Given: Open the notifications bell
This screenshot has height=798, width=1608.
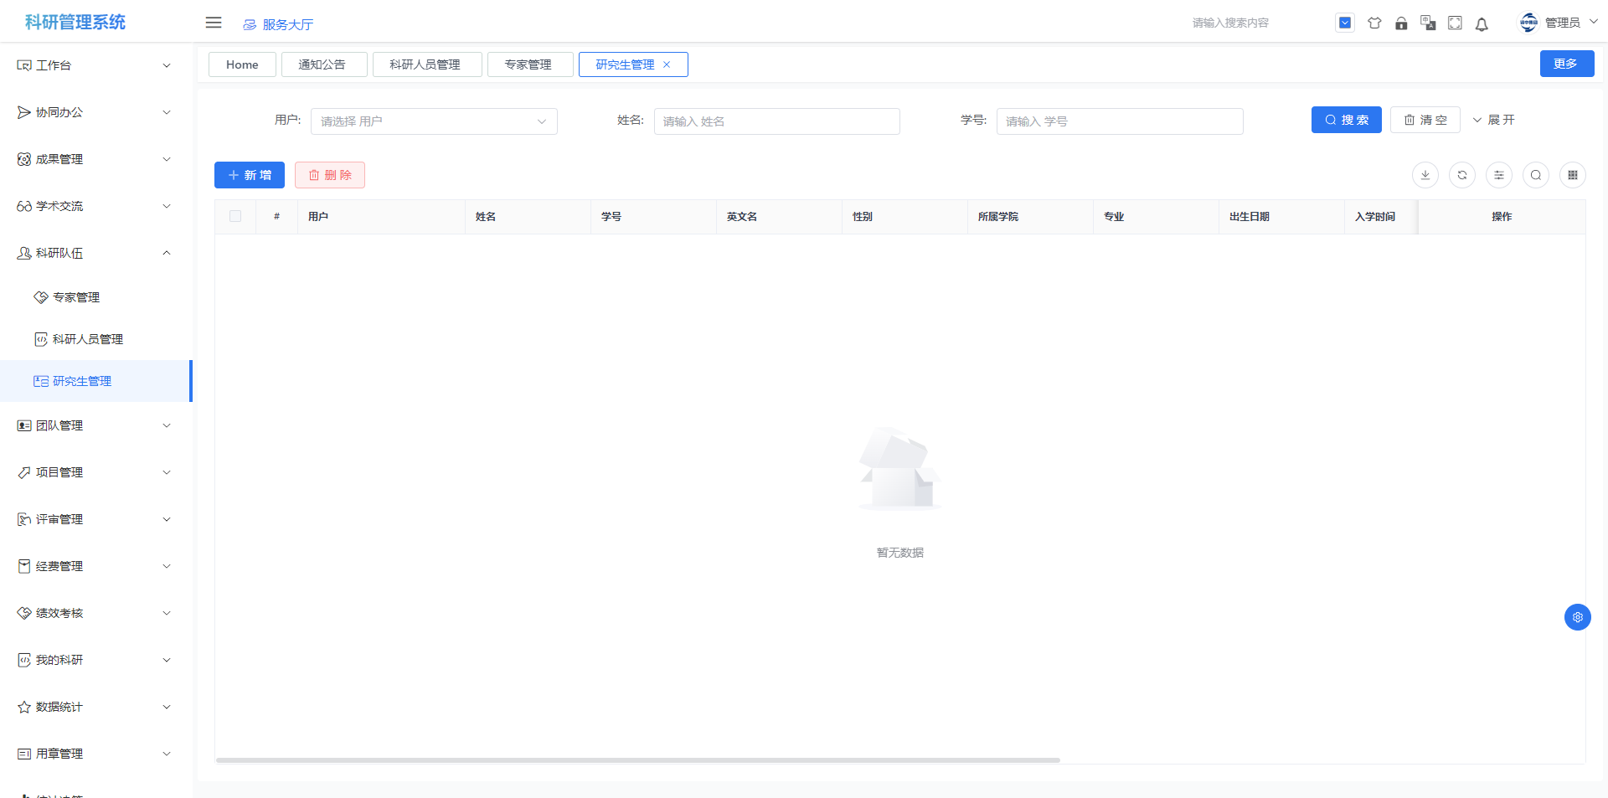Looking at the screenshot, I should point(1482,24).
